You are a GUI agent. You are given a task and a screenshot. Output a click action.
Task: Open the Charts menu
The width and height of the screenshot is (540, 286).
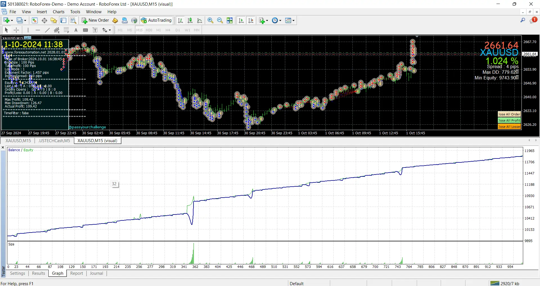(58, 12)
